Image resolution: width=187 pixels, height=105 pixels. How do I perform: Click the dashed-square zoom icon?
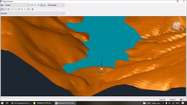point(15,9)
